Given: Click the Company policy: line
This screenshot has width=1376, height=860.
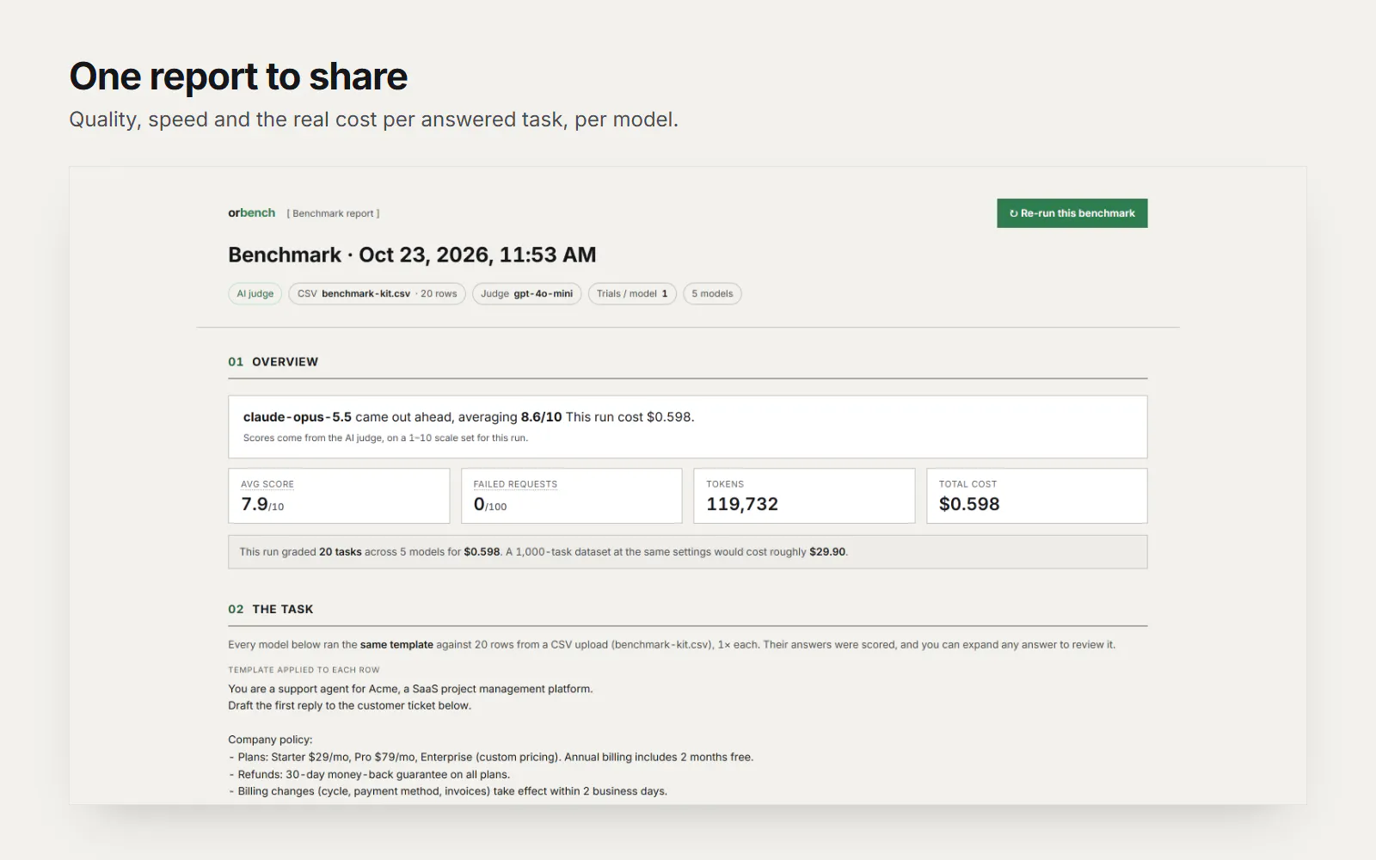Looking at the screenshot, I should [270, 740].
